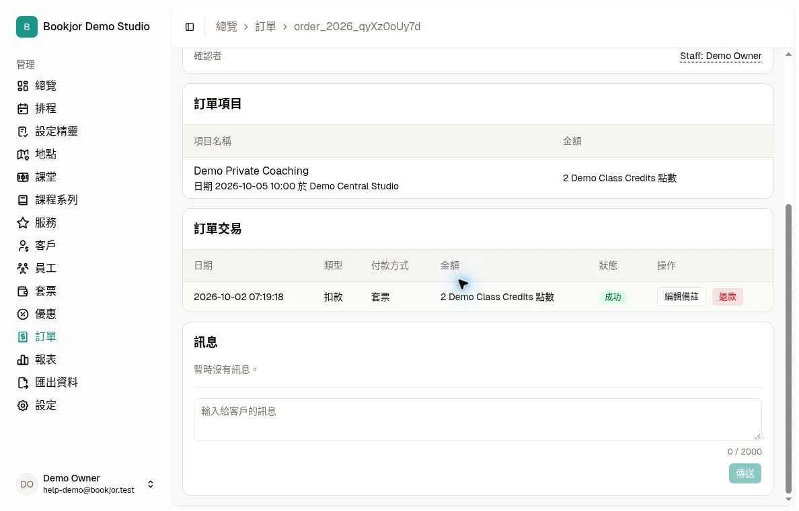Screen dimensions: 799x511
Task: Click the 員工 staff group icon
Action: [22, 268]
